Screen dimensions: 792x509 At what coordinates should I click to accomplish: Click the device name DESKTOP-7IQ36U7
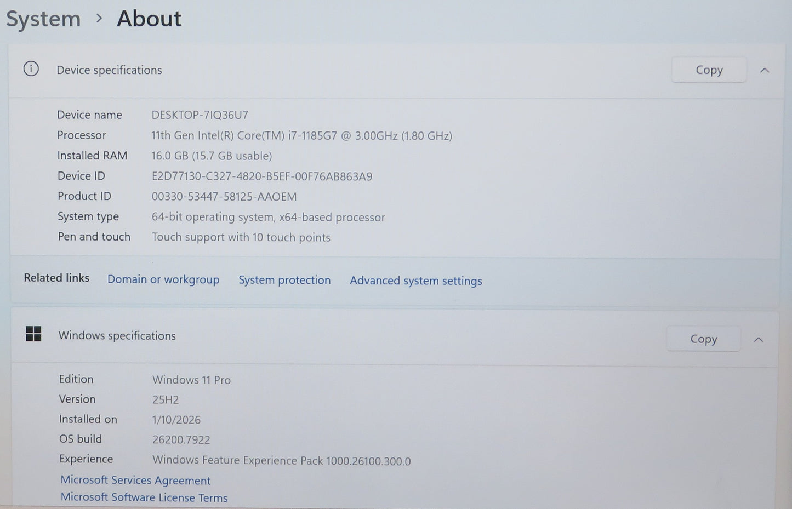point(200,115)
